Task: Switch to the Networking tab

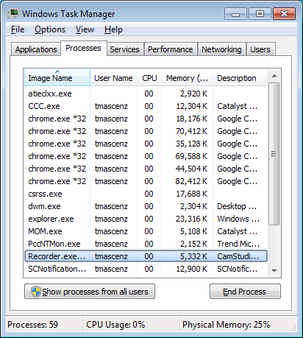Action: click(221, 49)
